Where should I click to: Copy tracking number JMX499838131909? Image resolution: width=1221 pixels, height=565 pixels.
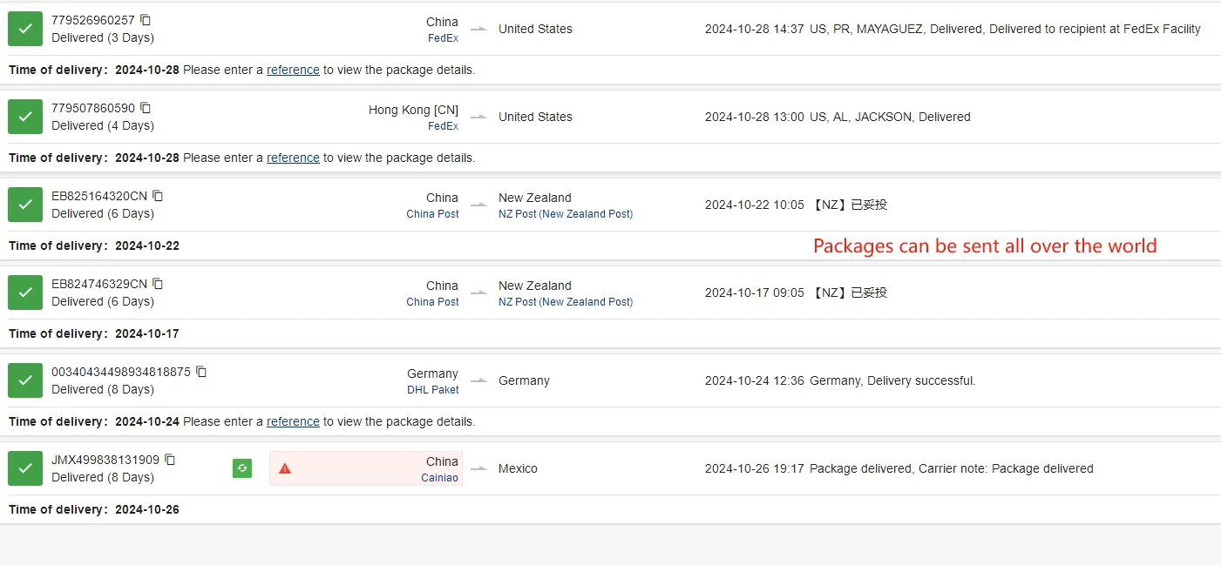[x=170, y=460]
